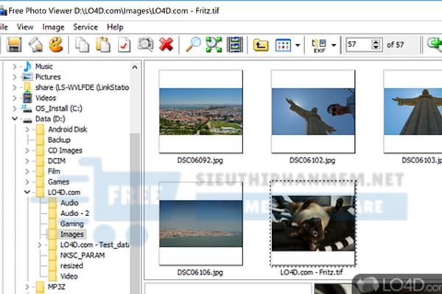Viewport: 442px width, 294px height.
Task: Start slideshow with the filmstrip icon
Action: 234,45
